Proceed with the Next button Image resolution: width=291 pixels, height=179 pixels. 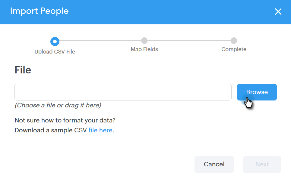[x=262, y=164]
